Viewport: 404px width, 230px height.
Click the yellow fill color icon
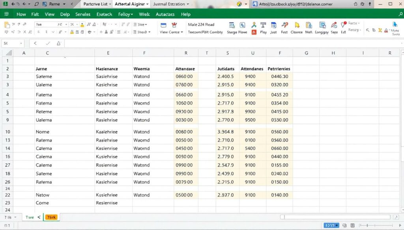(82, 25)
